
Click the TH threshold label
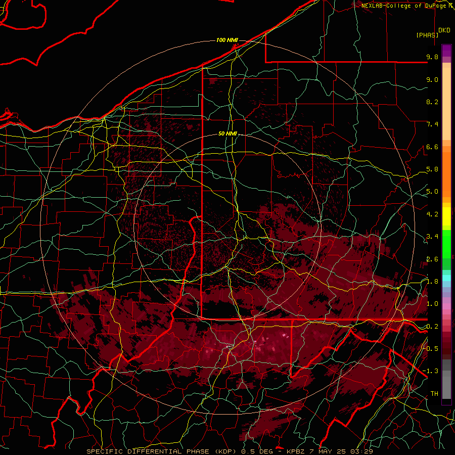tap(434, 394)
